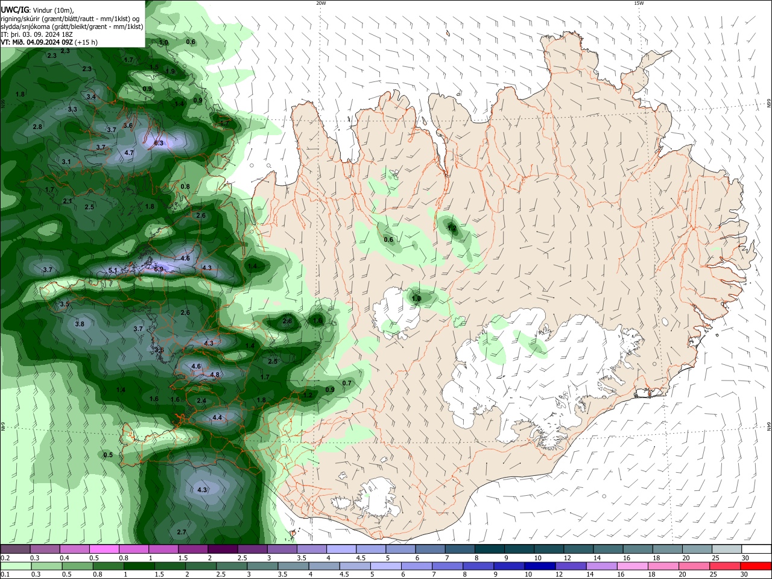Click the 2.8 precipitation value on the map

point(37,127)
